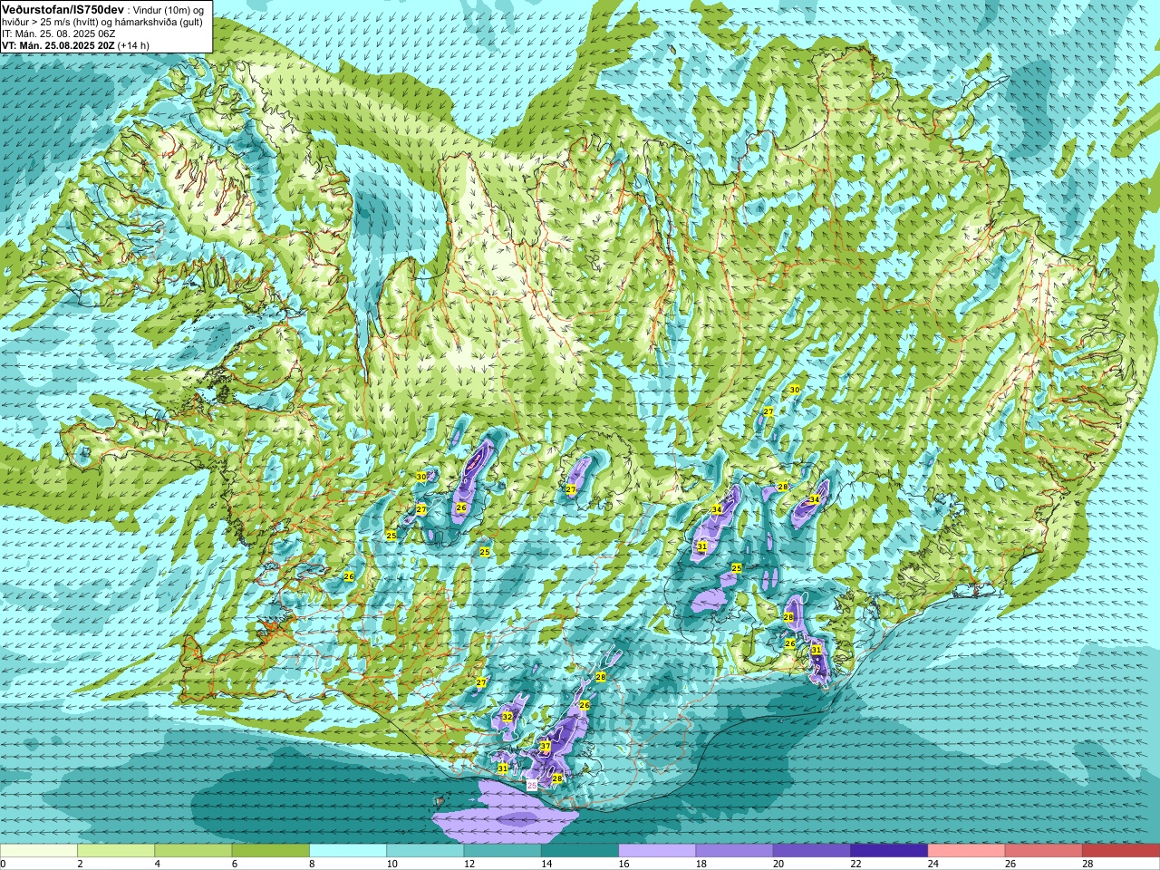Screen dimensions: 1160x870
Task: Click the "(+14 h)" forecast offset text
Action: 133,45
